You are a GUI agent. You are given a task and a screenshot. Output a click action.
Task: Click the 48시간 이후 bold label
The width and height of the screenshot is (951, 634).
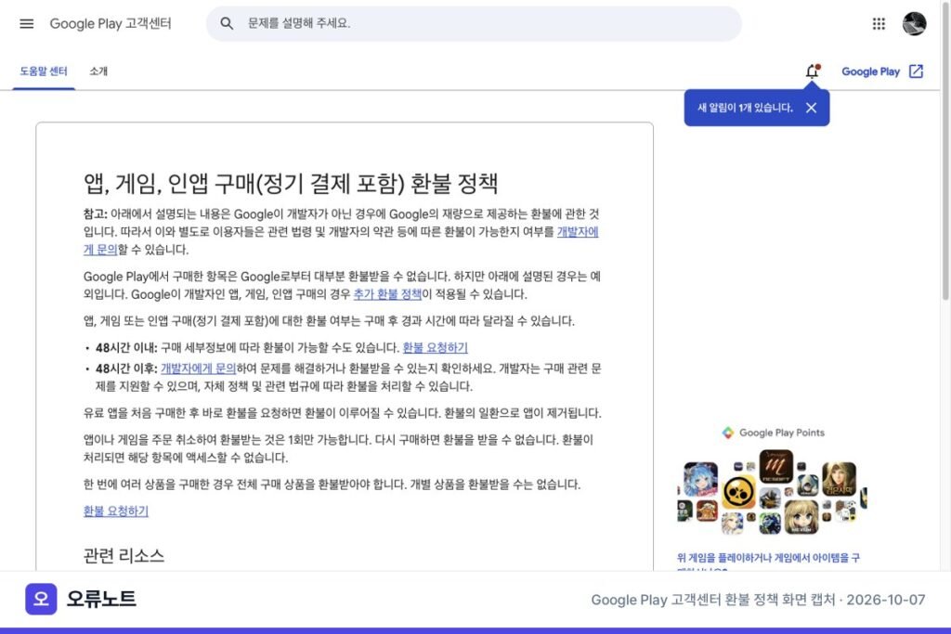click(x=126, y=368)
